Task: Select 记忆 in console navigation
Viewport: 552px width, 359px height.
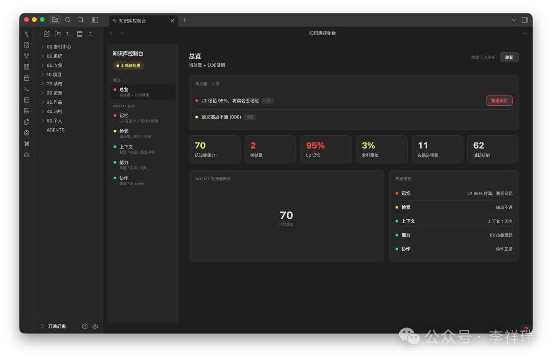Action: click(x=143, y=118)
